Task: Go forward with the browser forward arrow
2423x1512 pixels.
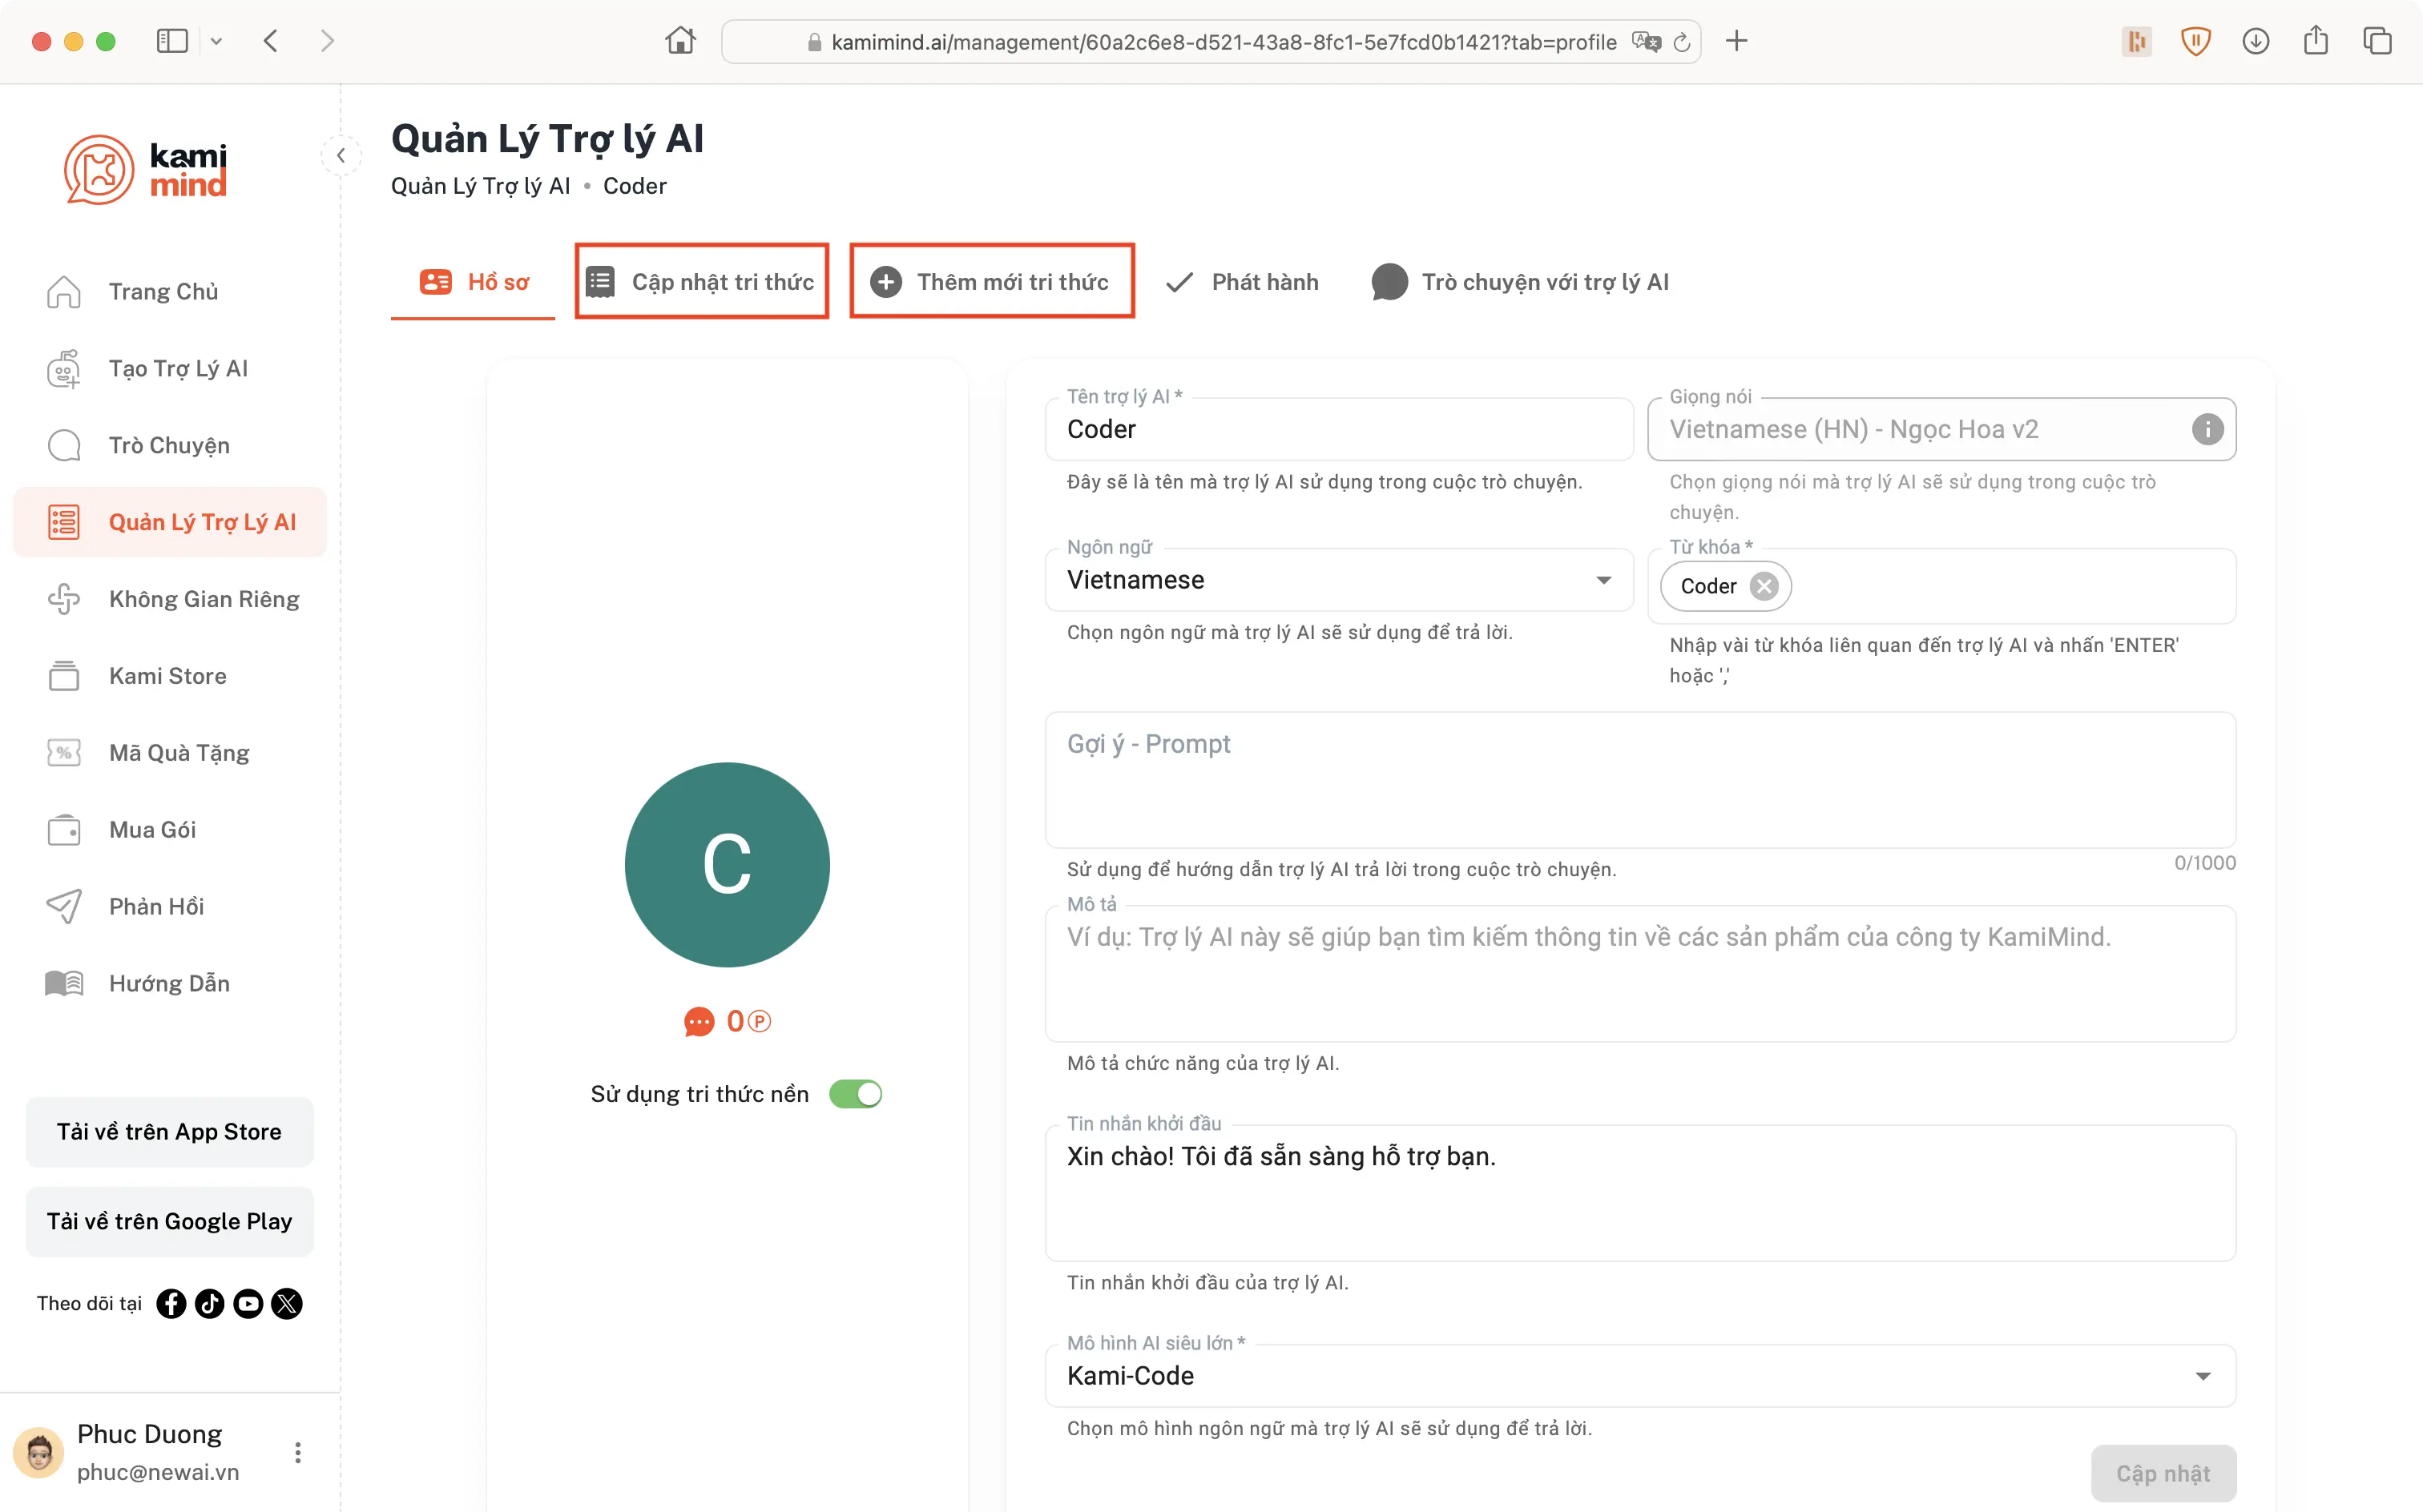Action: coord(327,41)
